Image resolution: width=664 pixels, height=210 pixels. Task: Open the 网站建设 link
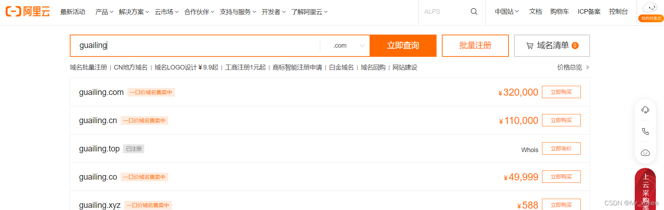pos(405,67)
